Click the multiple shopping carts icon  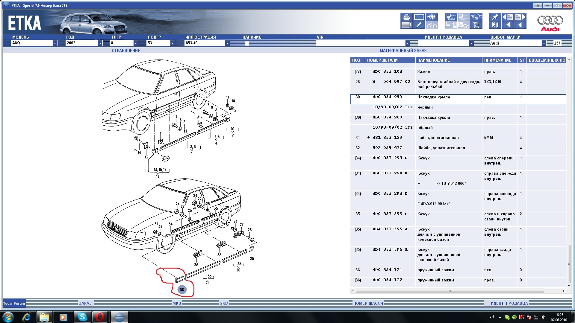pyautogui.click(x=476, y=17)
